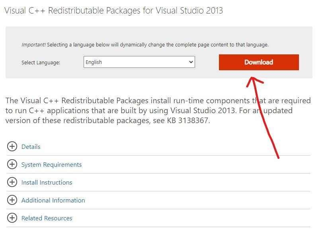Viewport: 328px width, 239px height.
Task: Open the Details link
Action: pyautogui.click(x=31, y=146)
